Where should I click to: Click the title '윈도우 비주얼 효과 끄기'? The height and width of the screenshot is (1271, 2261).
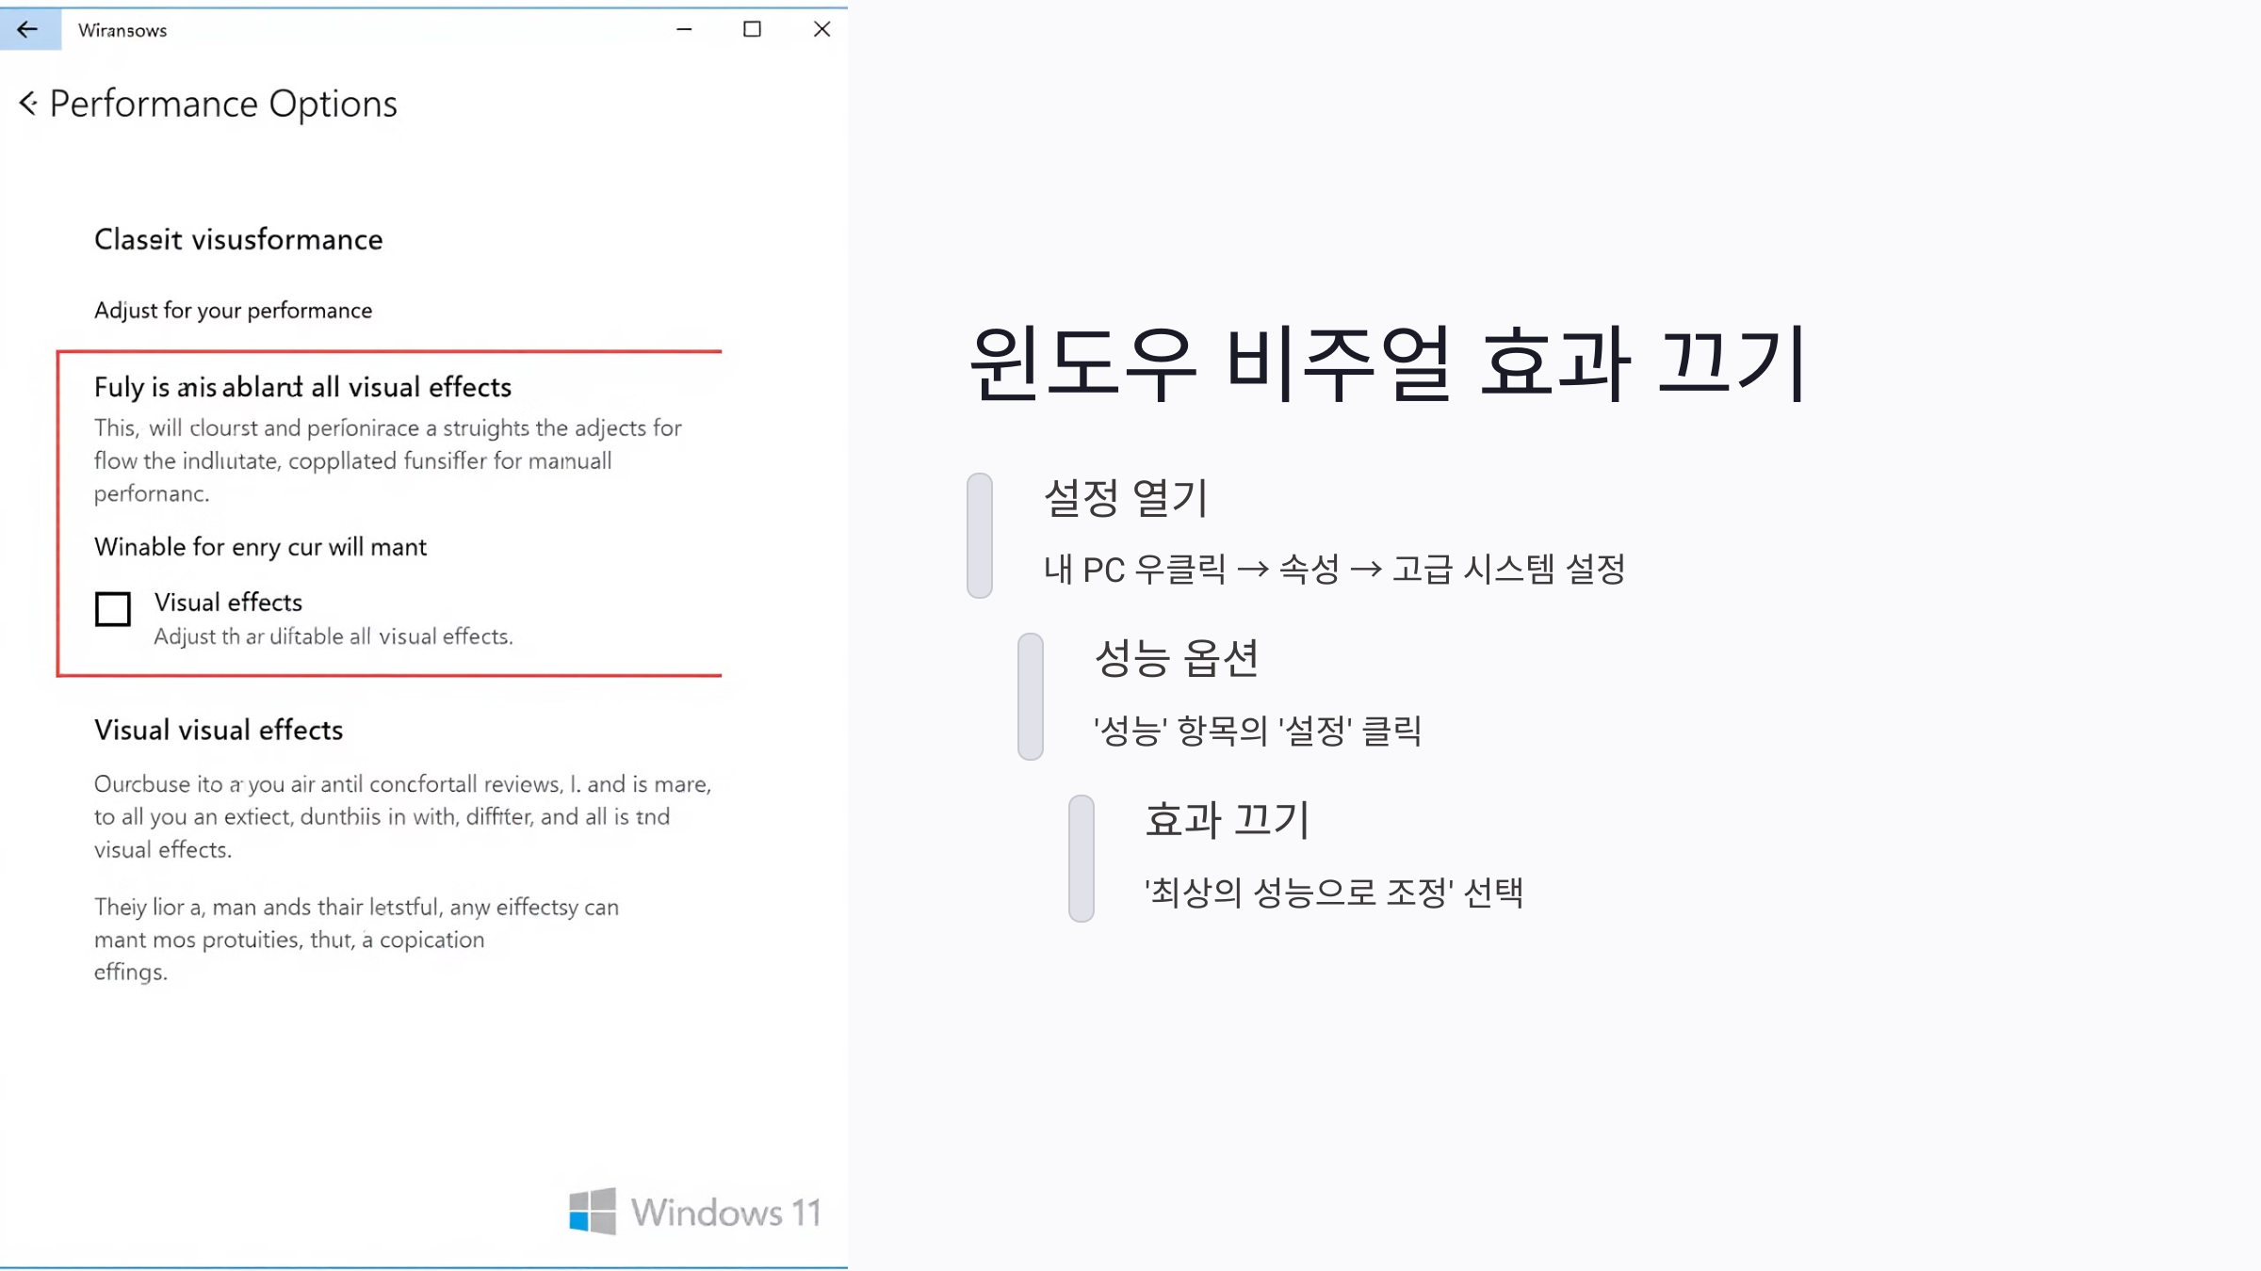1388,364
